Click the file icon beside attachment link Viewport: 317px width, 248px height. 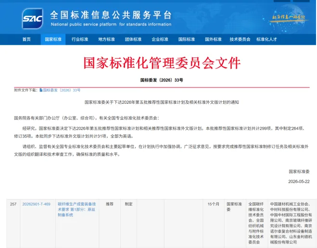[41, 90]
